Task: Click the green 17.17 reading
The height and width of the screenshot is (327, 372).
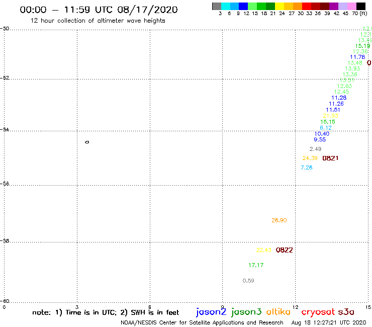Action: (256, 265)
